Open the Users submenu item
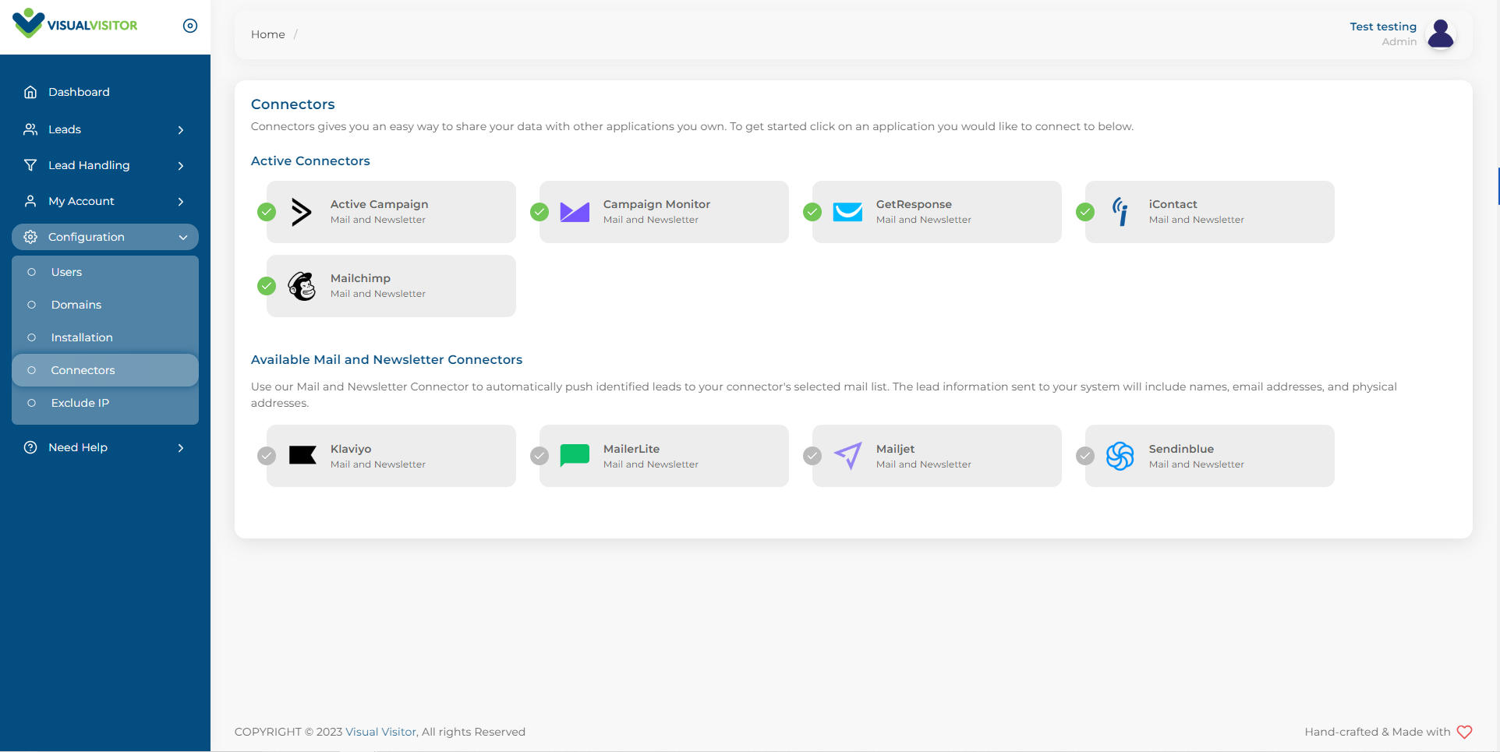 [x=105, y=272]
